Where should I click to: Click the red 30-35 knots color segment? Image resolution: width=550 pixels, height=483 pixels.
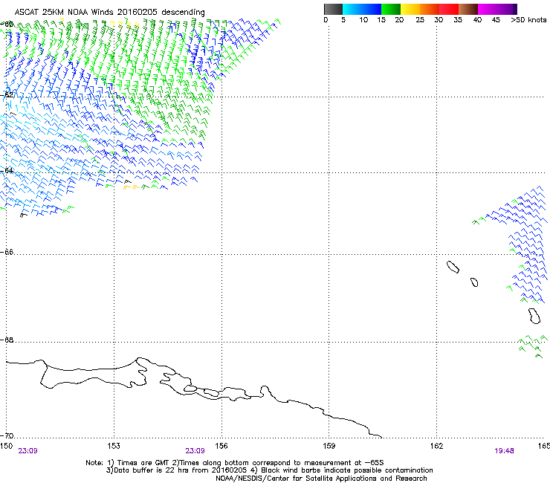pos(449,9)
